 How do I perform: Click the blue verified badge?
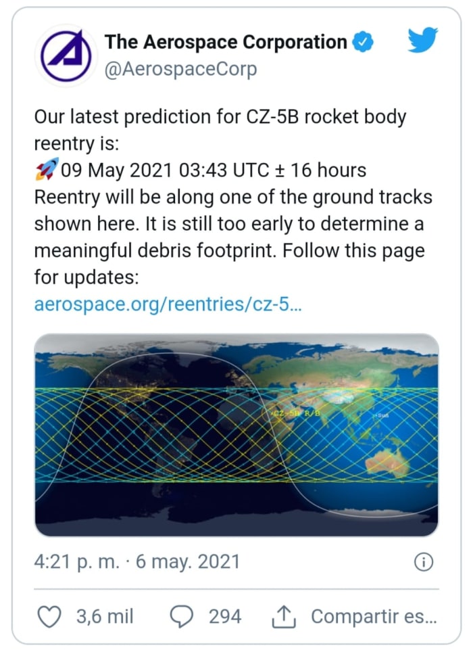tap(364, 42)
